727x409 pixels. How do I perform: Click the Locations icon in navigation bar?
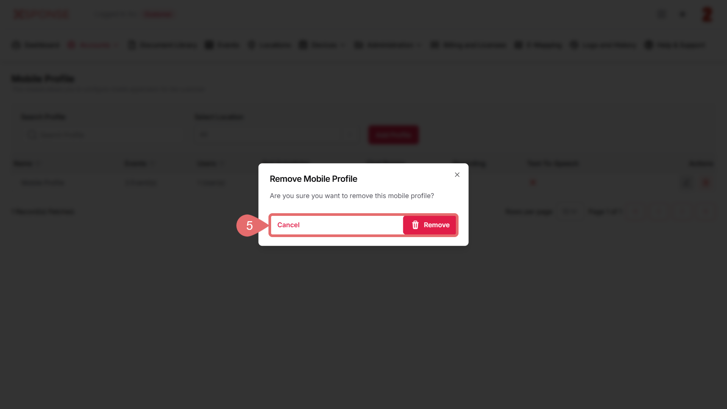tap(251, 45)
